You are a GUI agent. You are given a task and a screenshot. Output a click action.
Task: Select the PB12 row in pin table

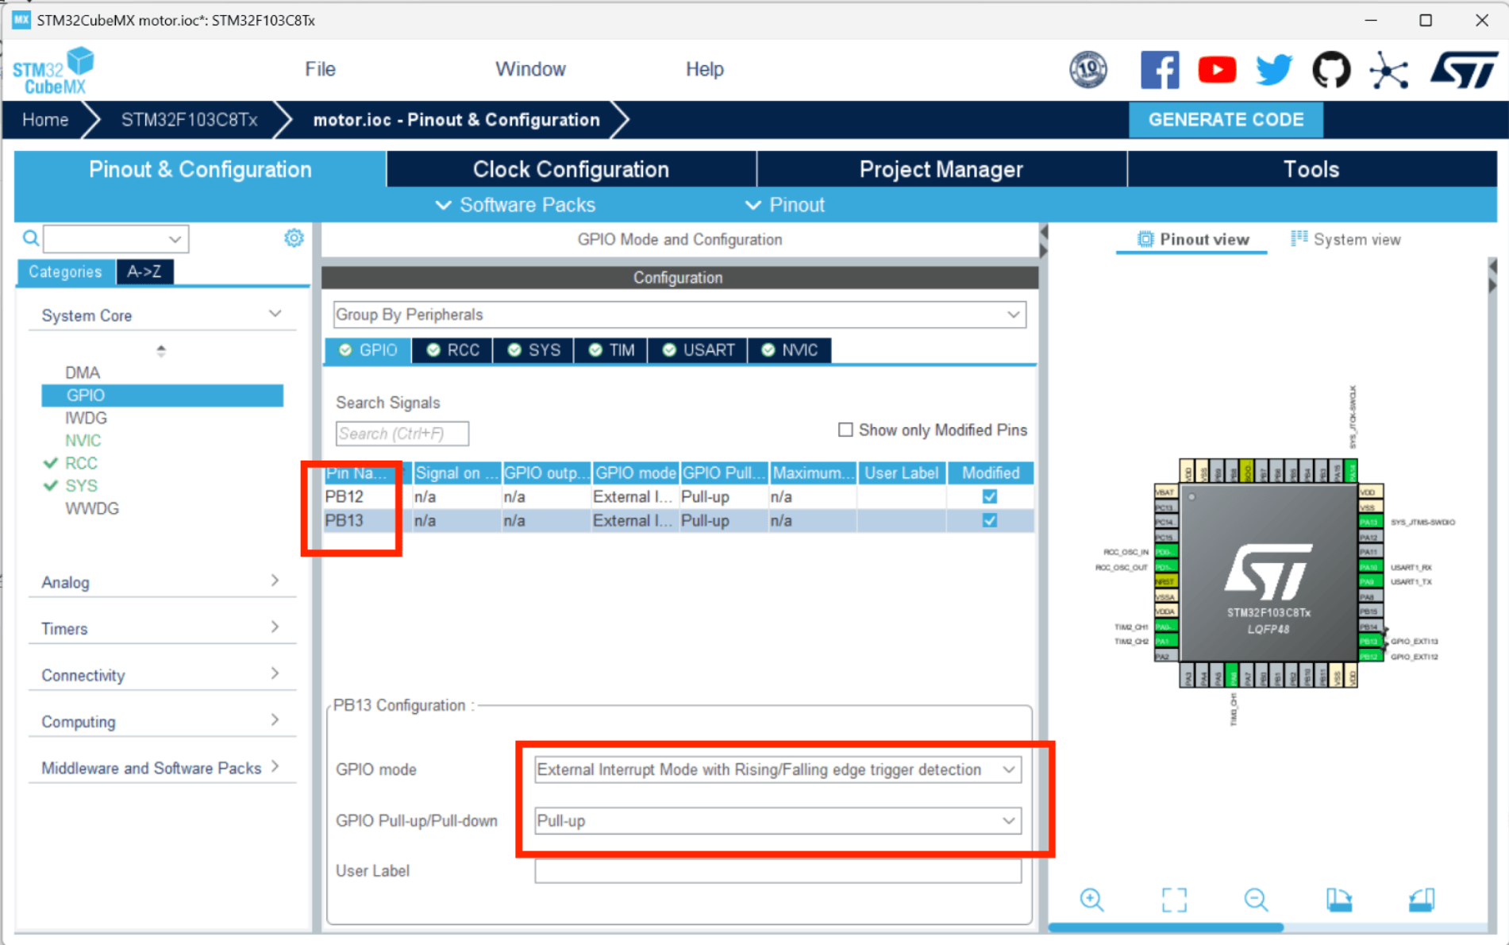pyautogui.click(x=679, y=496)
